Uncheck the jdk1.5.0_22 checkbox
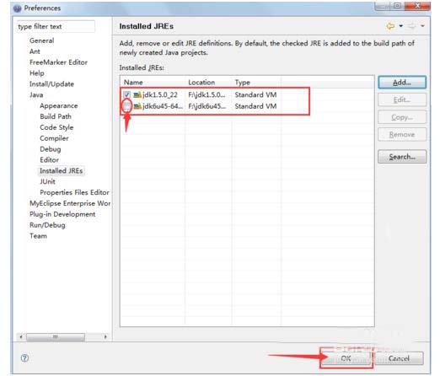This screenshot has width=440, height=376. (126, 94)
